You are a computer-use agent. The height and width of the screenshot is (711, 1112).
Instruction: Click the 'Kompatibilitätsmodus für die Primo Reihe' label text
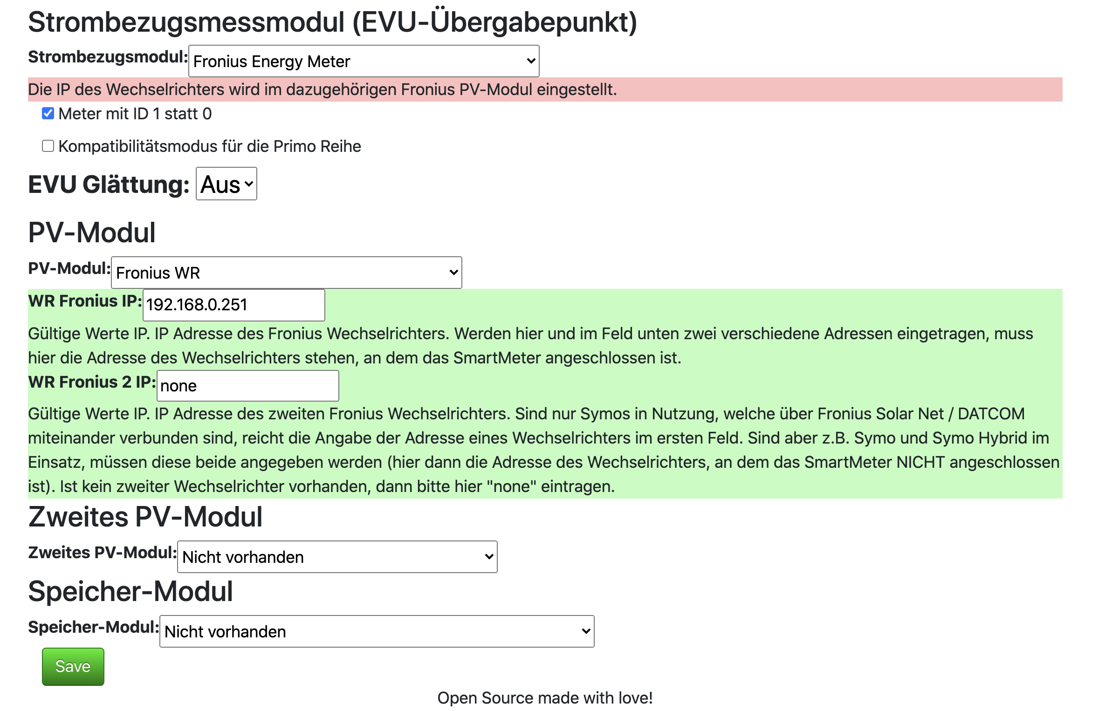point(210,146)
